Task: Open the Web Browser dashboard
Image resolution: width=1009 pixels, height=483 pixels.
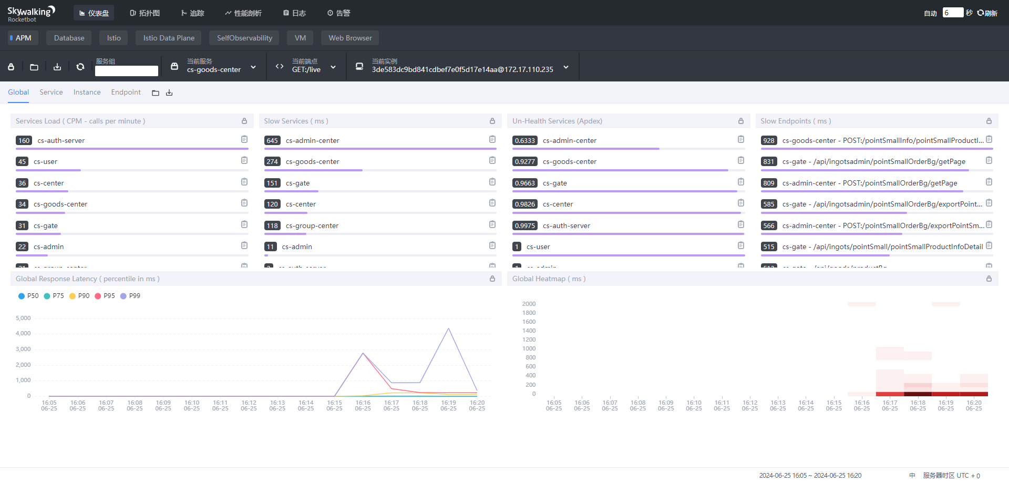Action: coord(350,38)
